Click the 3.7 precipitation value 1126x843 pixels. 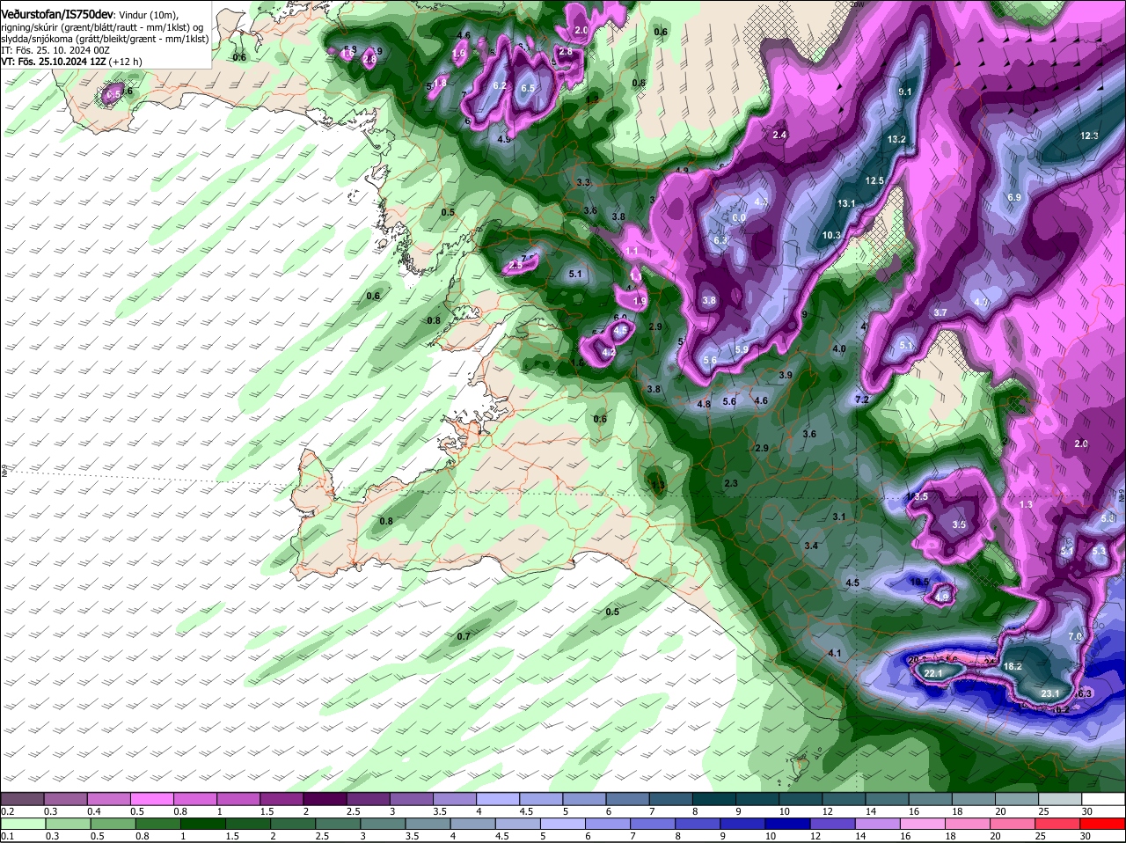[940, 312]
